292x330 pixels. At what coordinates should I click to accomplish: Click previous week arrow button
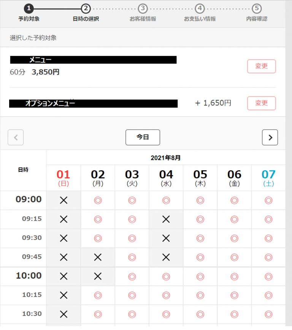coord(16,138)
